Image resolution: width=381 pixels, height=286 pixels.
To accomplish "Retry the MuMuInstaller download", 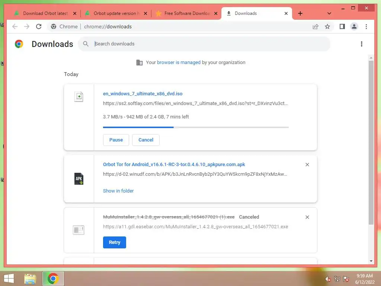I will (x=115, y=242).
